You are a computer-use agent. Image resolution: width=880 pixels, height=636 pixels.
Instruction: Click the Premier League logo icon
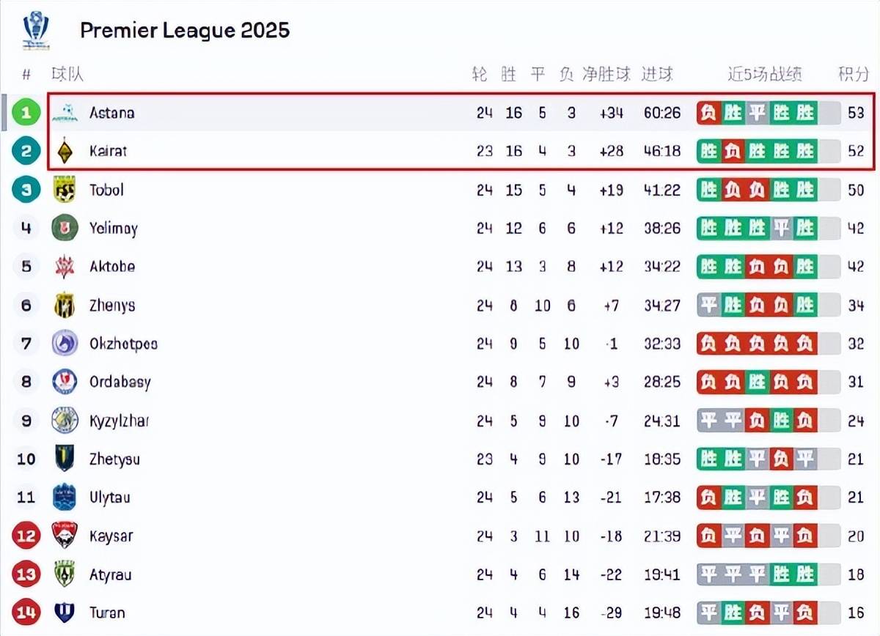pos(34,29)
